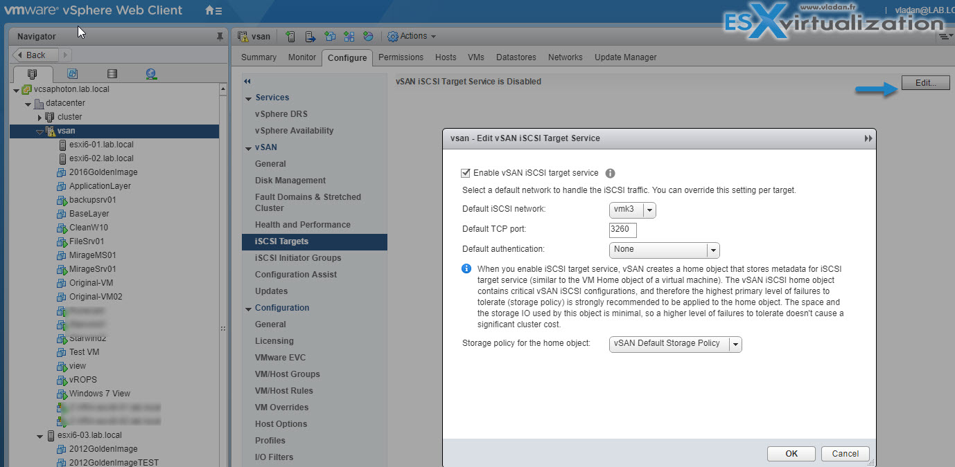Screen dimensions: 955x467
Task: Open Storage policy for home object dropdown
Action: point(676,344)
